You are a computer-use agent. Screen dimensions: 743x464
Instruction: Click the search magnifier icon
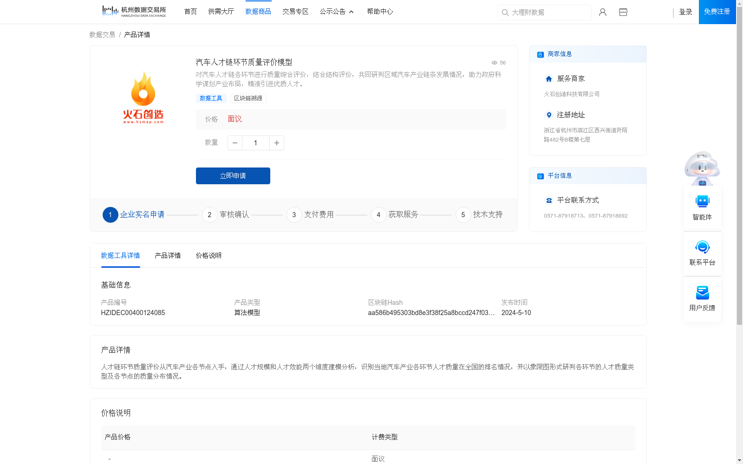[505, 13]
